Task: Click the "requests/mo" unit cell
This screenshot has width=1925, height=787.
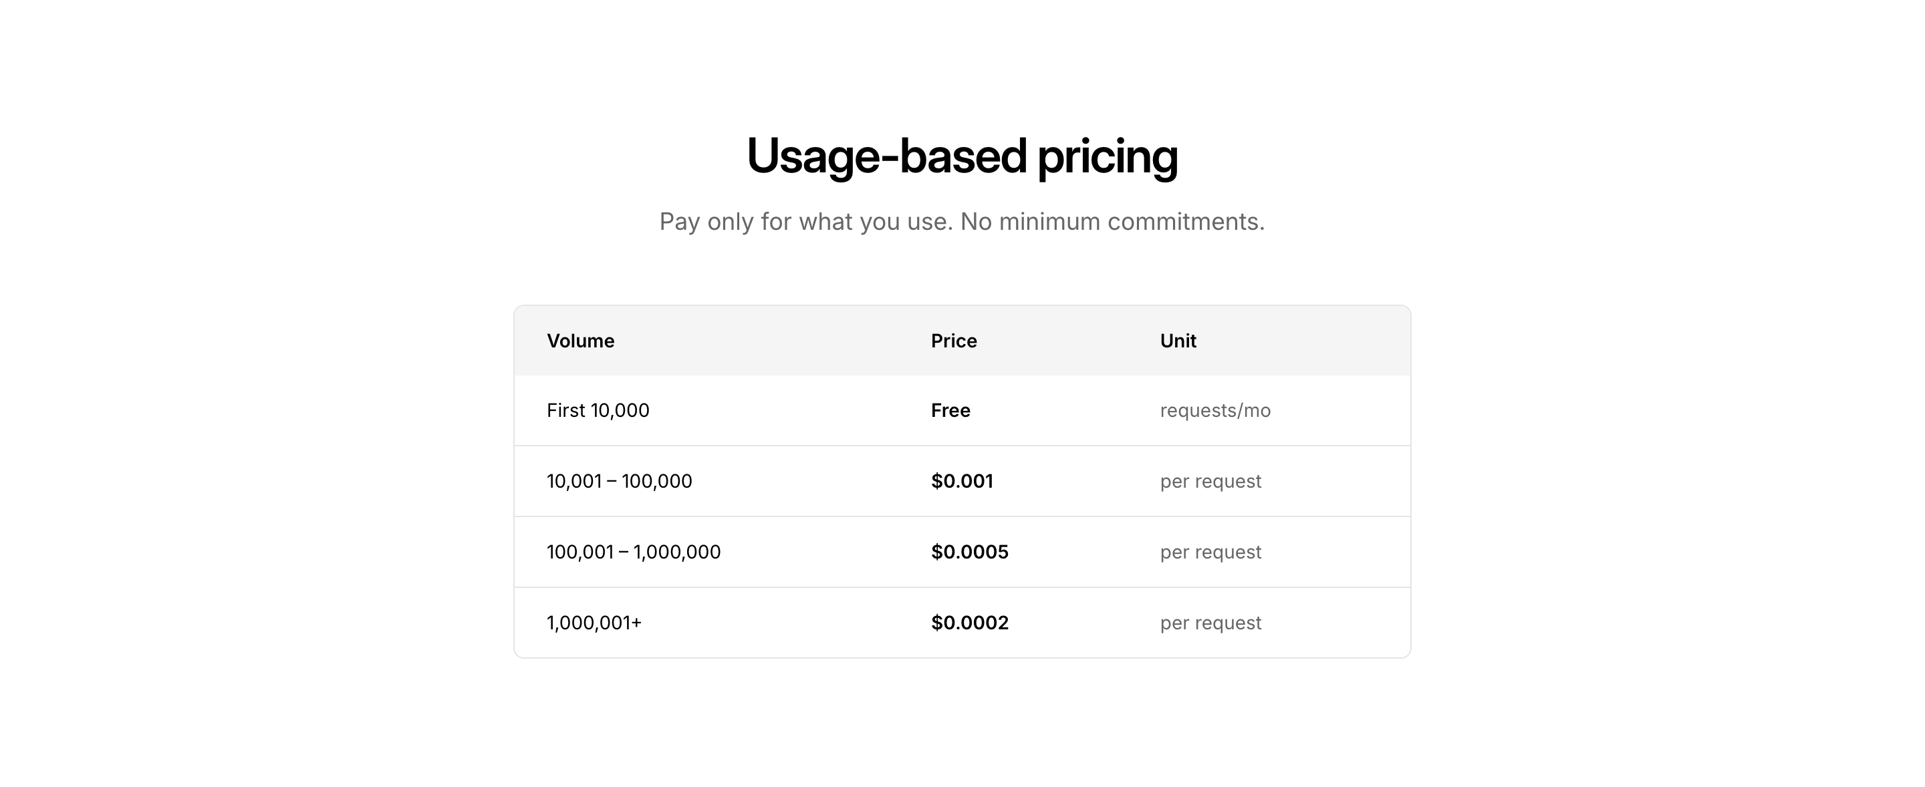Action: (x=1215, y=411)
